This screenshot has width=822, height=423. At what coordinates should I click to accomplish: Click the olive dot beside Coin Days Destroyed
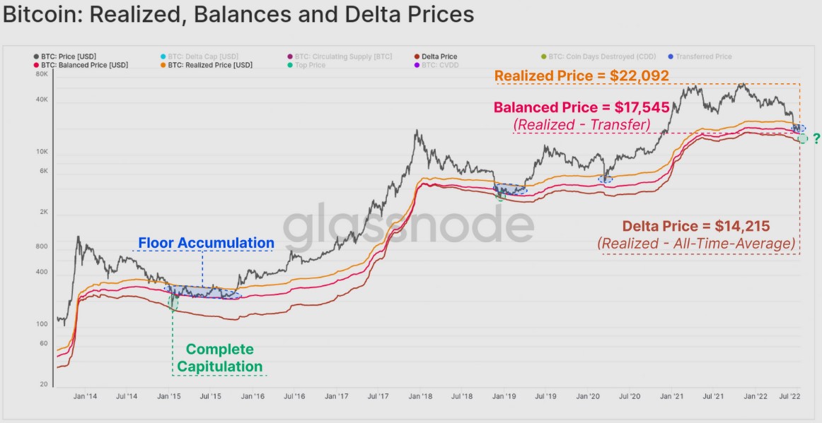(543, 56)
